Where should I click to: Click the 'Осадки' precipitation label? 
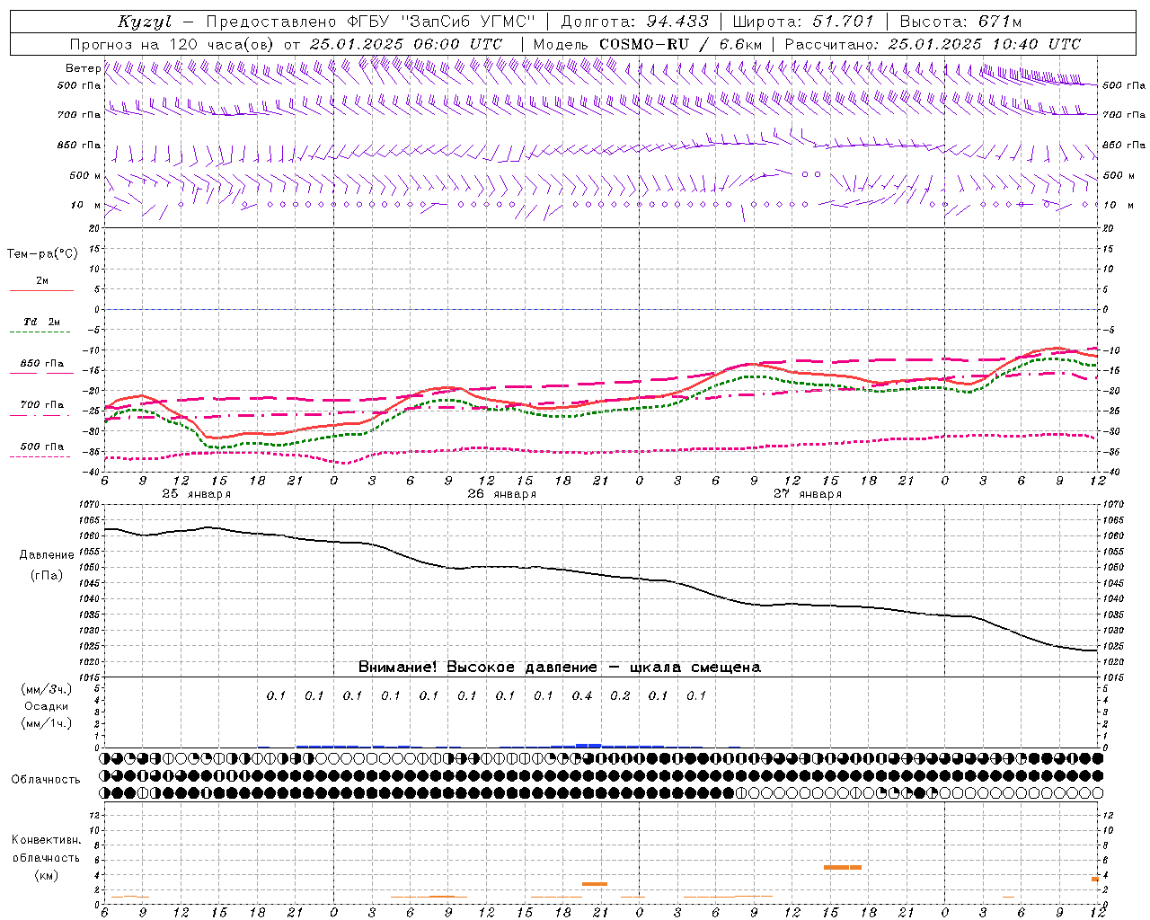point(47,706)
